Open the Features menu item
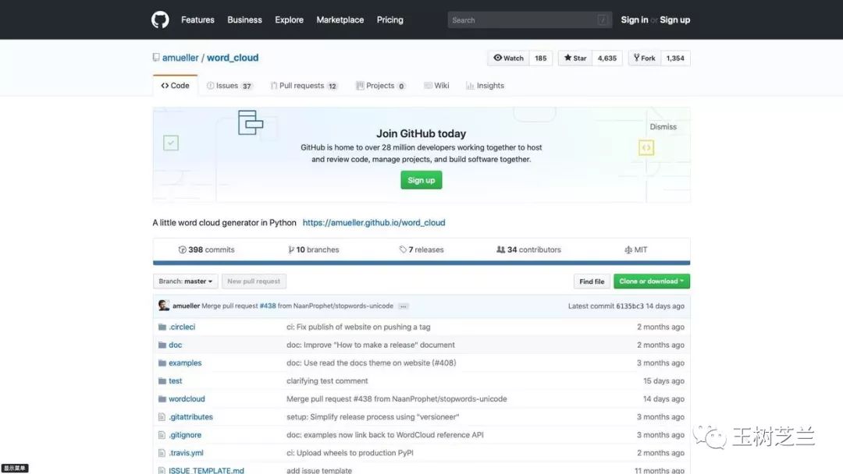Image resolution: width=843 pixels, height=474 pixels. [x=197, y=19]
